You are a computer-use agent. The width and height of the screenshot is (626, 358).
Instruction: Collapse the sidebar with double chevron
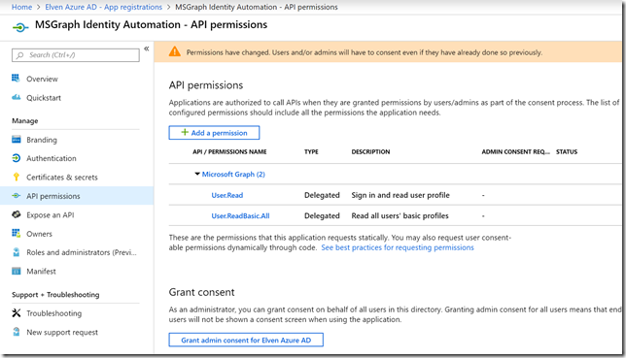(147, 49)
